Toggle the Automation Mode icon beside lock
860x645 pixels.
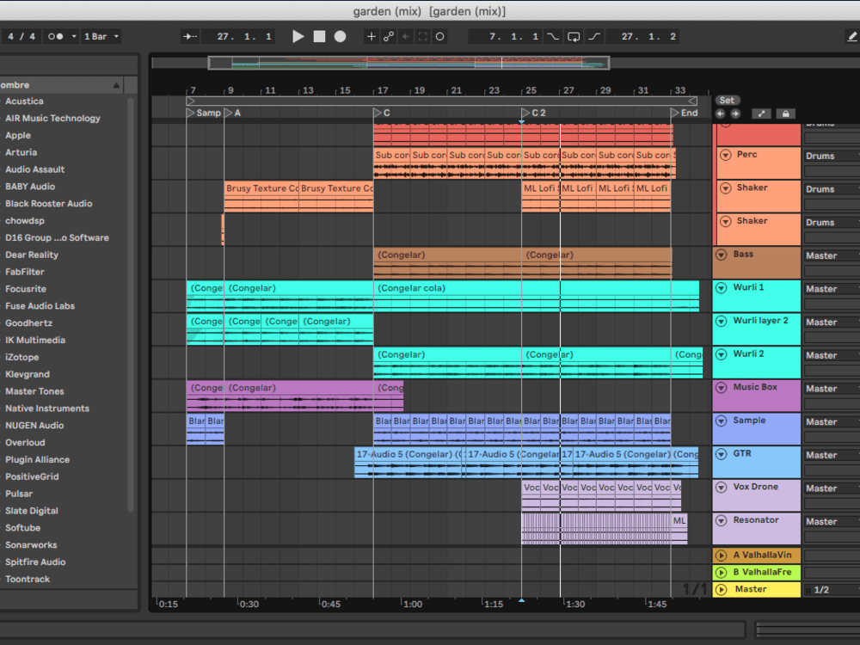pyautogui.click(x=761, y=114)
